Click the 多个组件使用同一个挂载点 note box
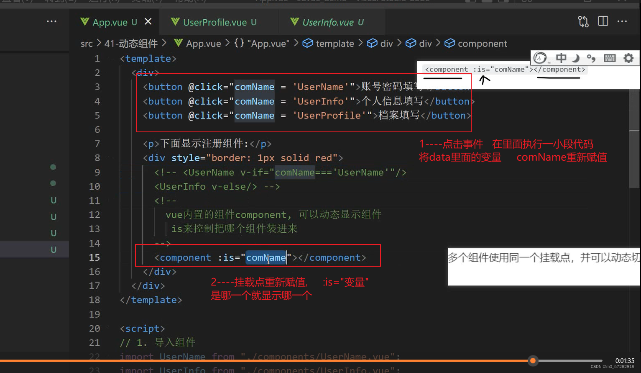Viewport: 641px width, 373px height. (x=544, y=267)
